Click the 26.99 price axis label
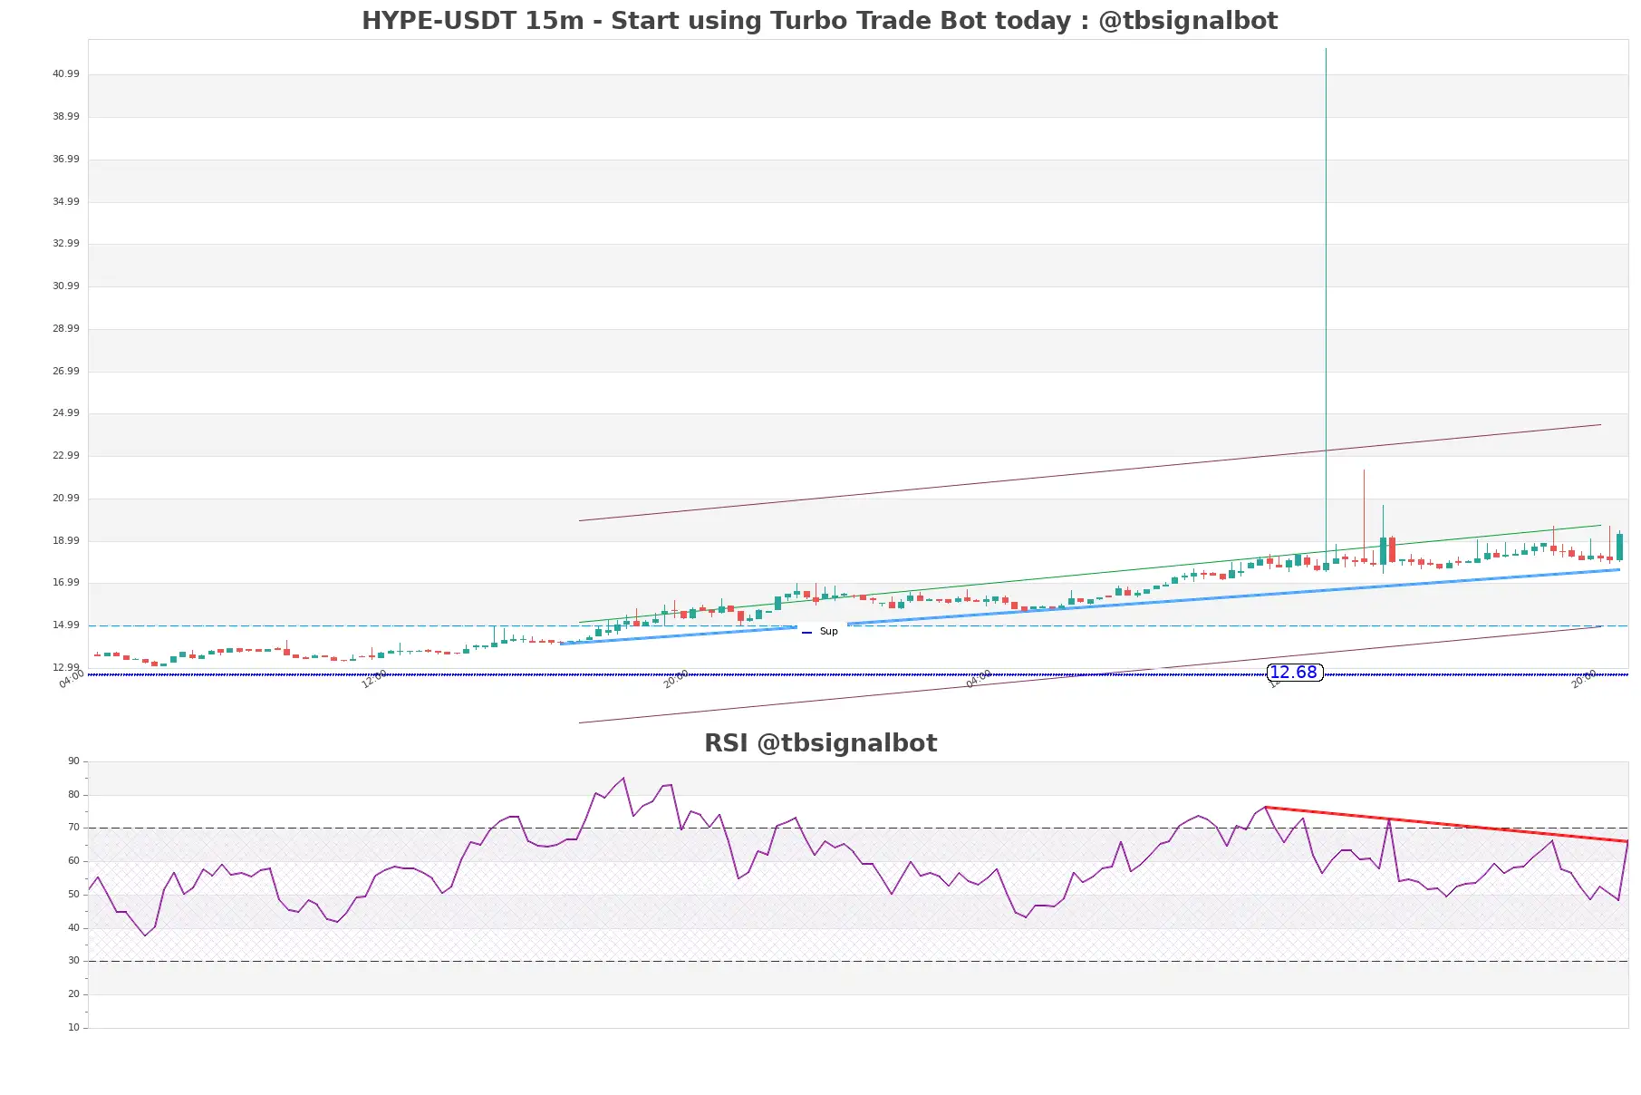This screenshot has width=1641, height=1095. (66, 372)
